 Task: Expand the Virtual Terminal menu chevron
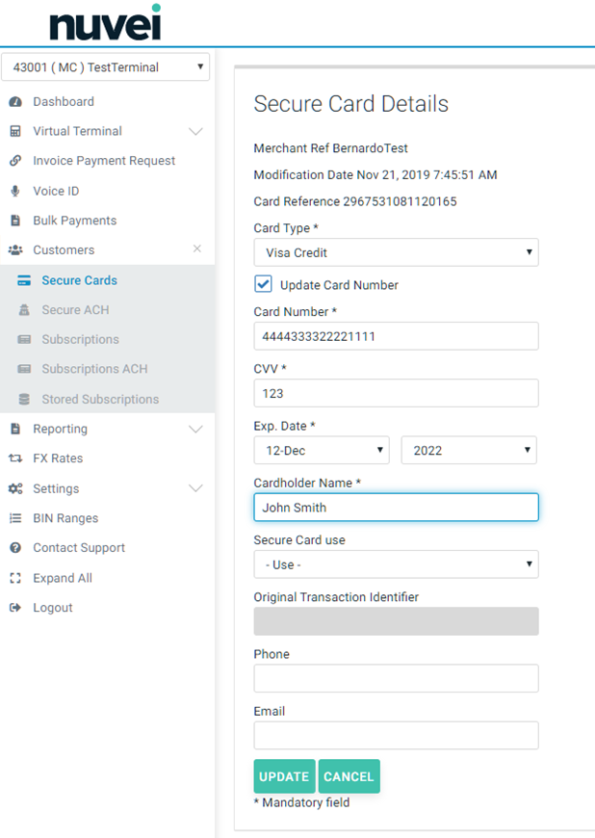click(x=195, y=131)
